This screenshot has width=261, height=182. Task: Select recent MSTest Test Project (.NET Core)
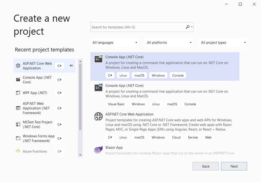tap(44, 124)
